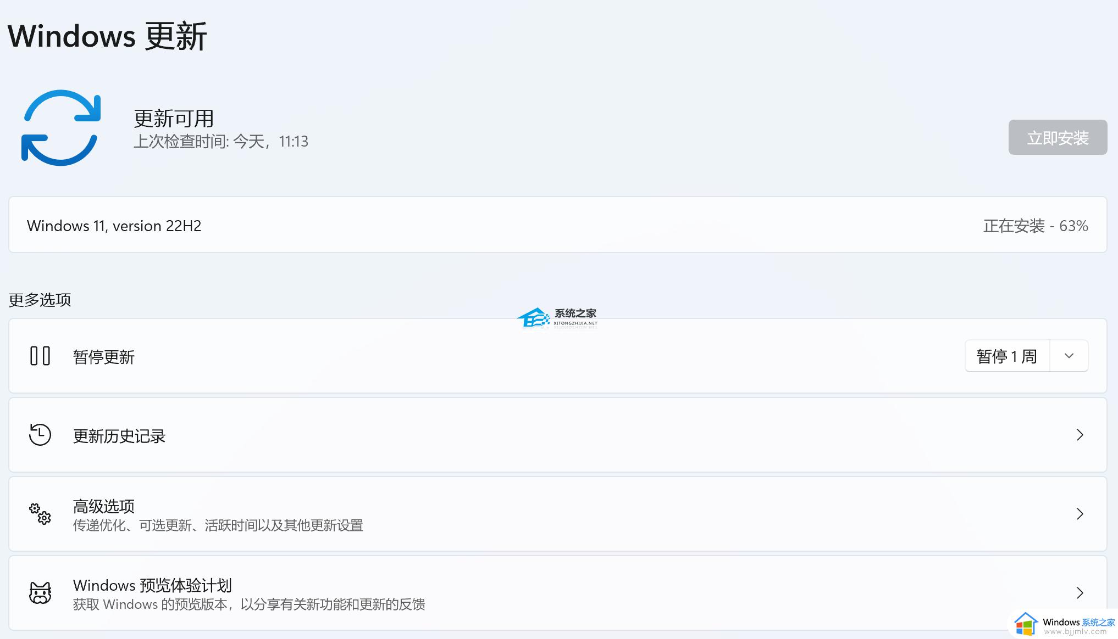Click the cat face Insider Program icon
This screenshot has height=639, width=1118.
[40, 593]
